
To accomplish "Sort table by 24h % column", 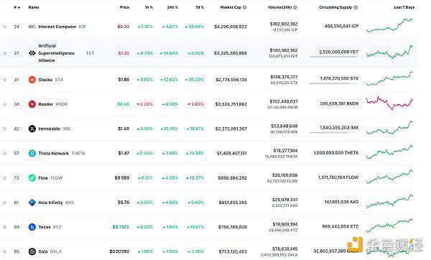I will pyautogui.click(x=172, y=7).
